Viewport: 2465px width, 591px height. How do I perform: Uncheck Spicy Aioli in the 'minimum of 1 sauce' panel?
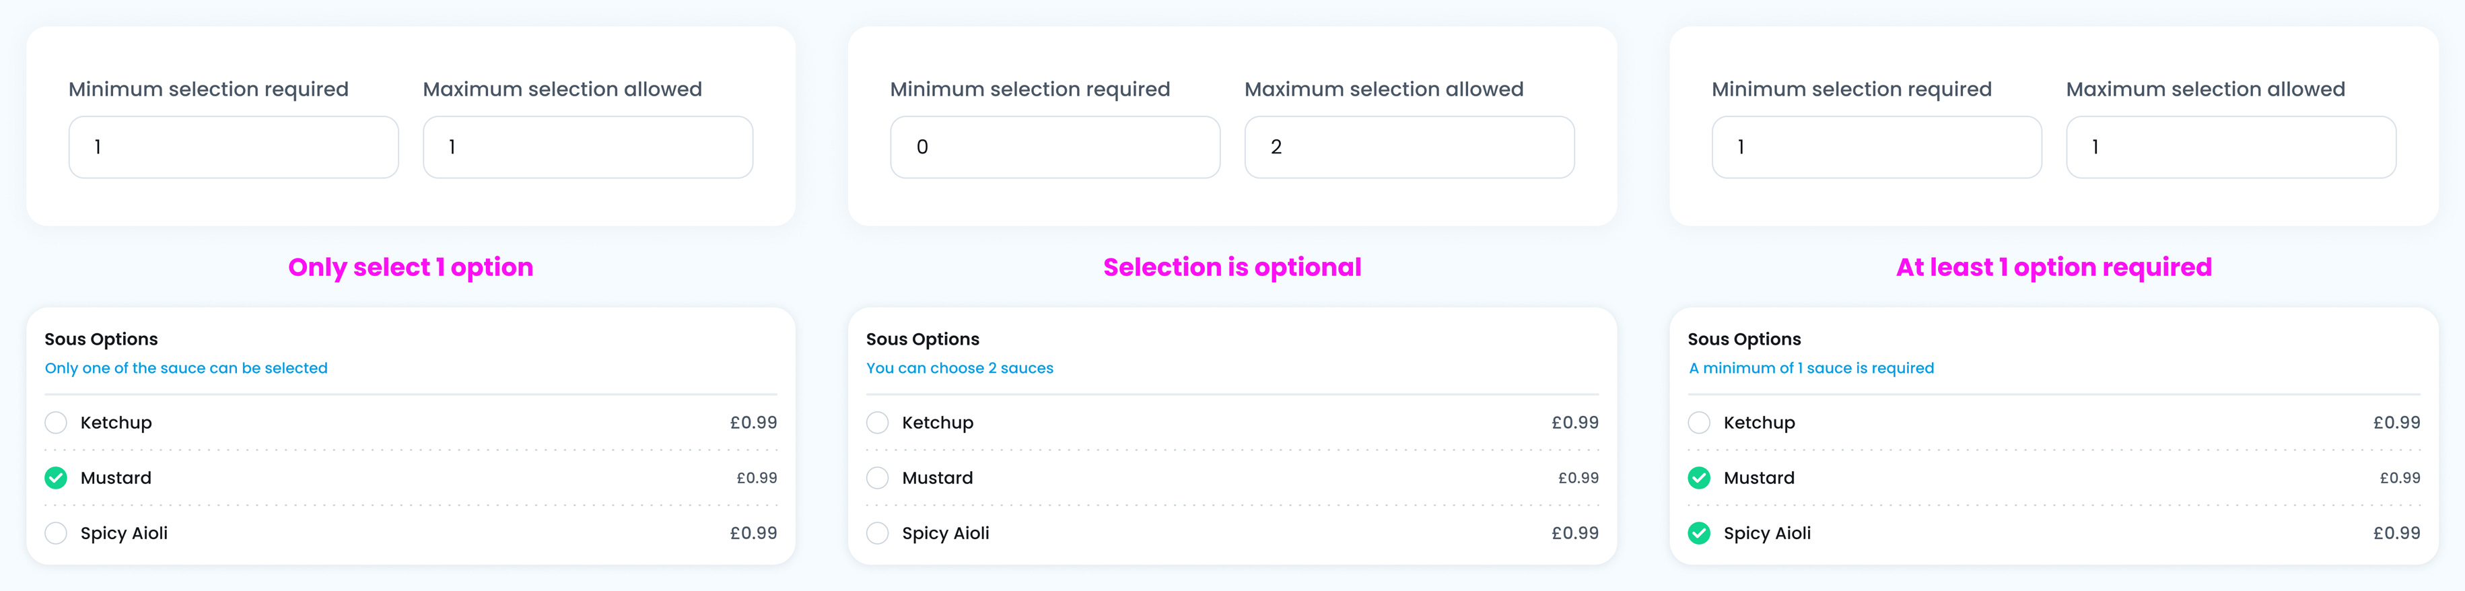(x=1698, y=534)
